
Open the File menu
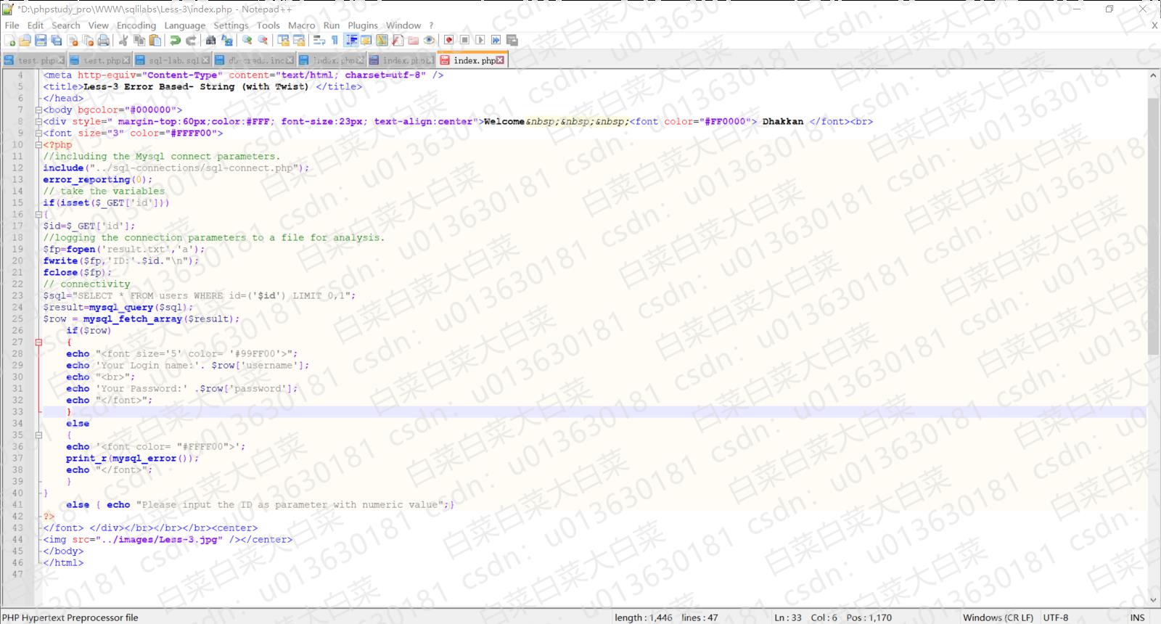(x=12, y=25)
